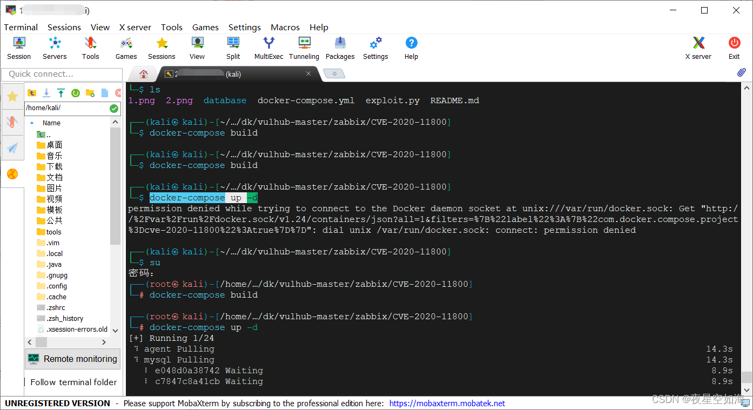
Task: Add a new tab with plus button
Action: tap(334, 74)
